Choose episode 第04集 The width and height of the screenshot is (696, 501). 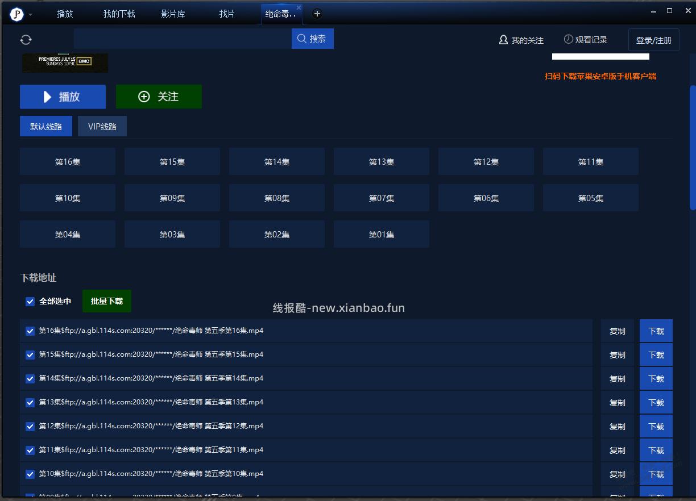pyautogui.click(x=68, y=235)
